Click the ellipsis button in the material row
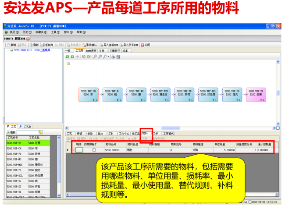The height and width of the screenshot is (209, 285). point(79,150)
